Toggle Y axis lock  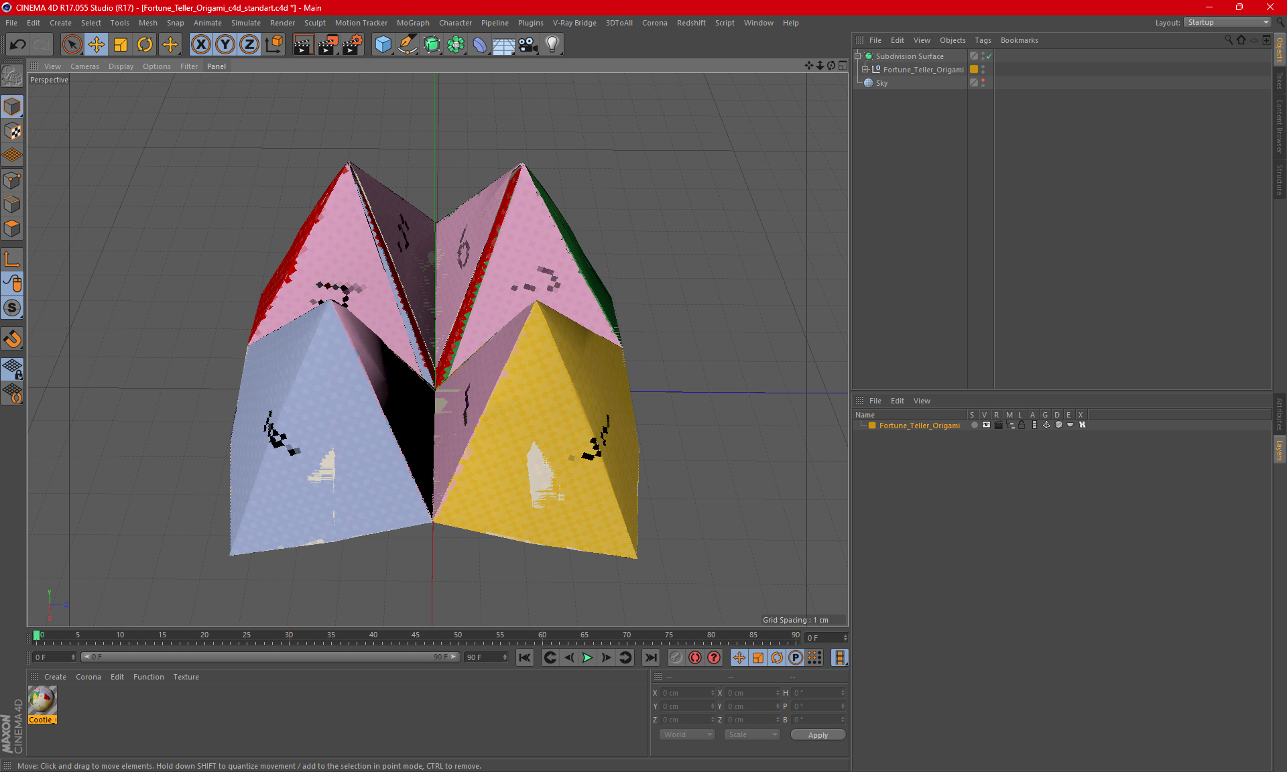point(225,45)
